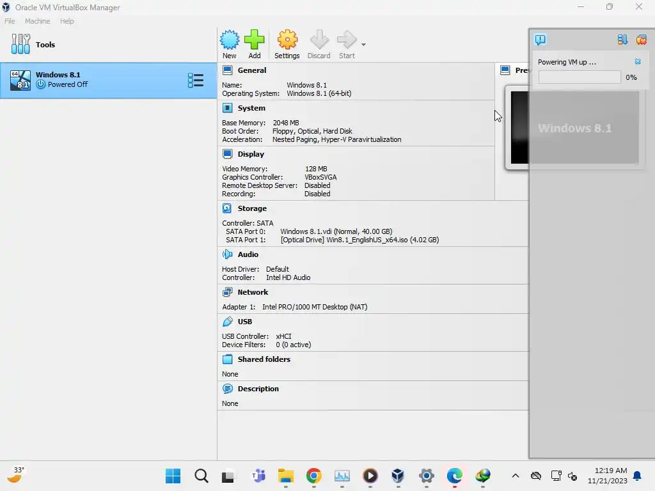Open the Display settings link
Screen dimensions: 655x491
coord(251,154)
